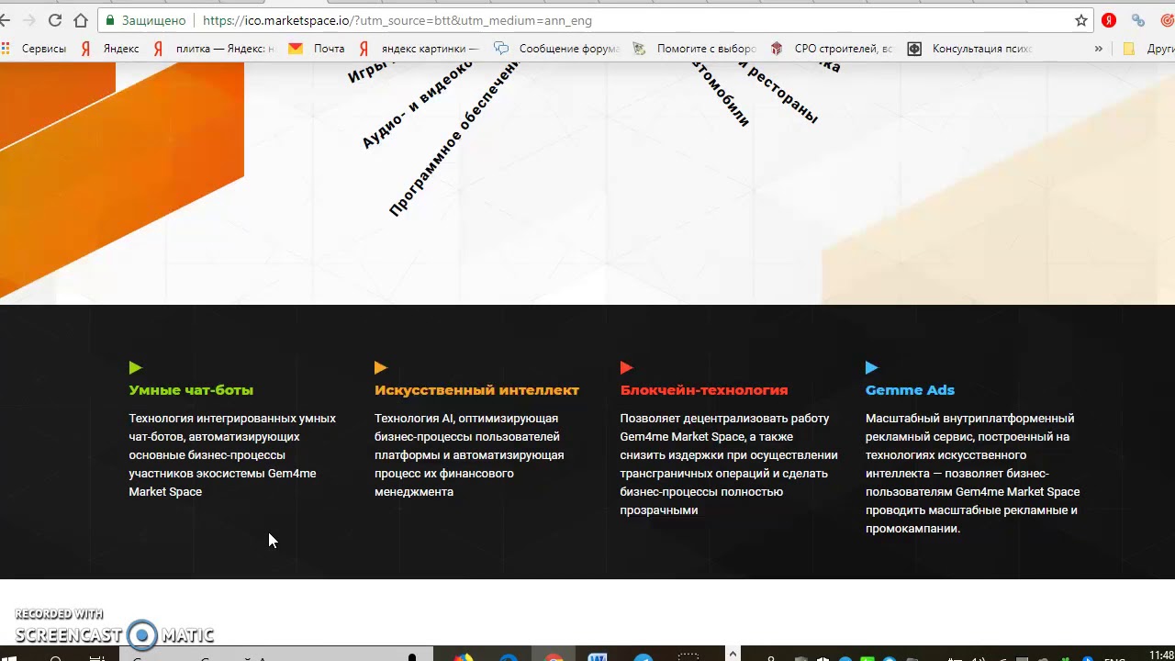Show hidden system tray icons arrow

(x=732, y=654)
